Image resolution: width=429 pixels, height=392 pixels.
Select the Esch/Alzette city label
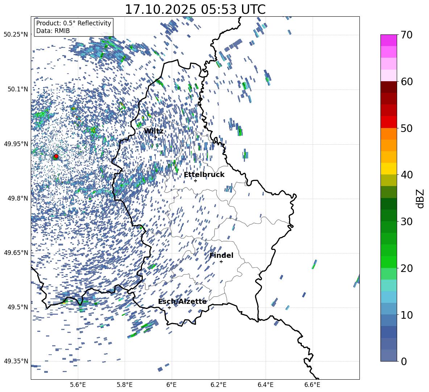pyautogui.click(x=182, y=301)
